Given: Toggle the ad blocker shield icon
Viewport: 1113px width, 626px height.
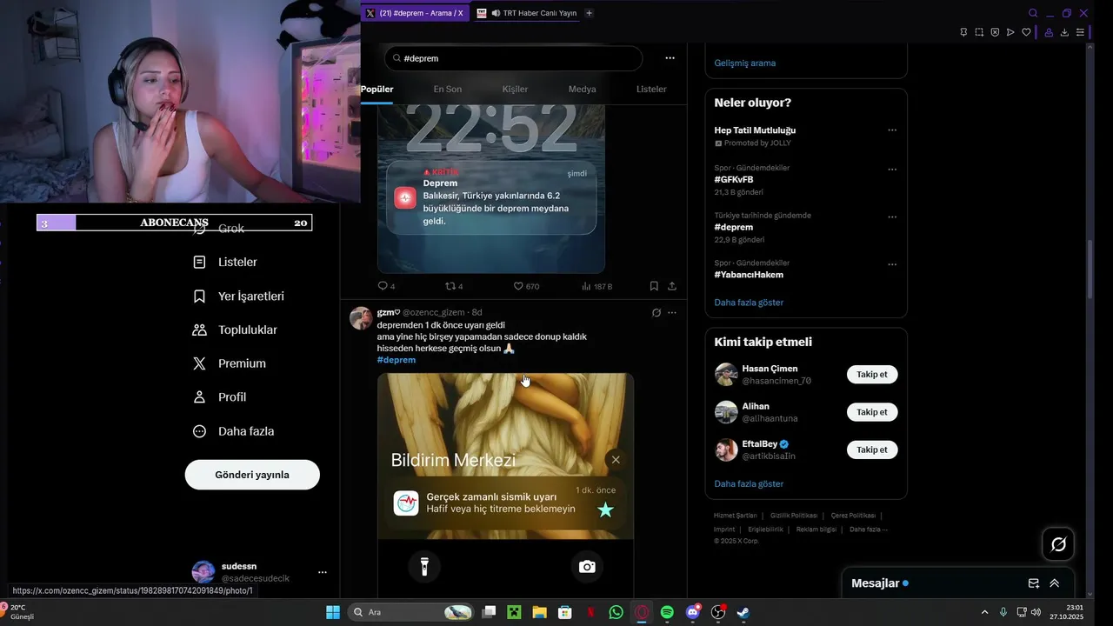Looking at the screenshot, I should 995,32.
